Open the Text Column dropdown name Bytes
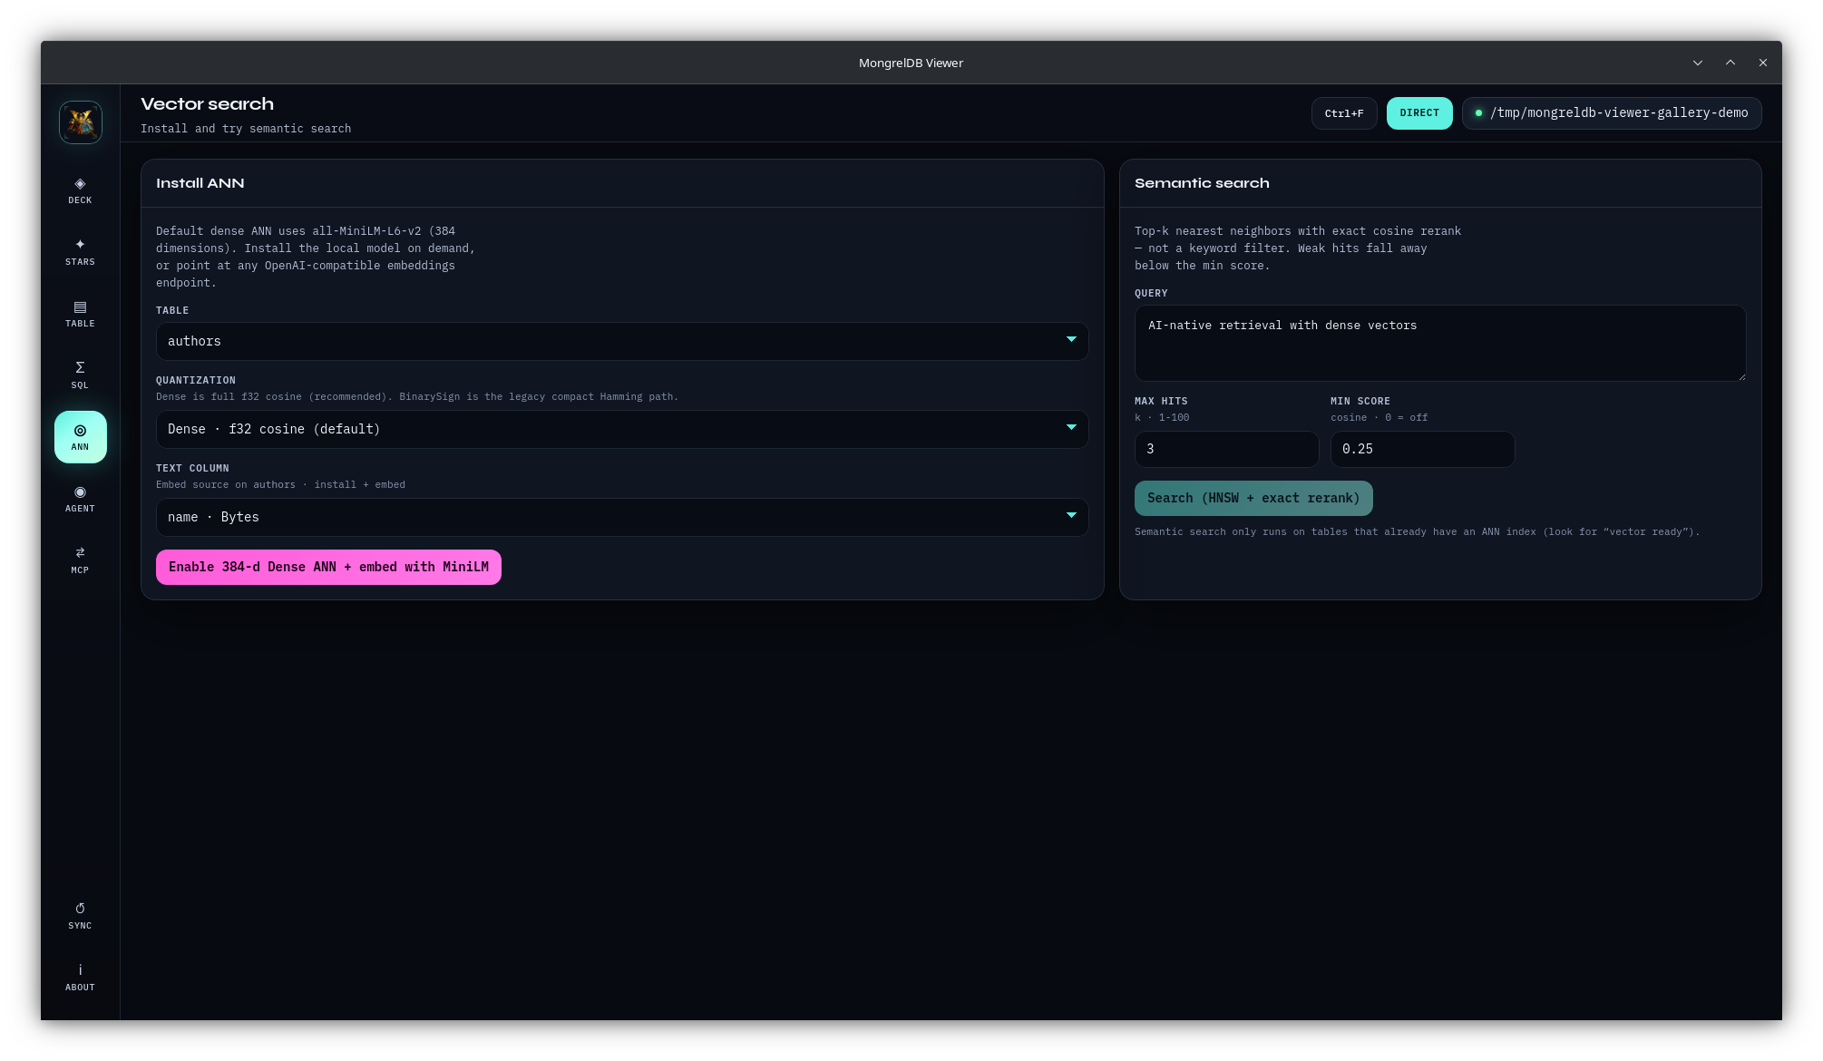This screenshot has height=1061, width=1823. pos(622,517)
